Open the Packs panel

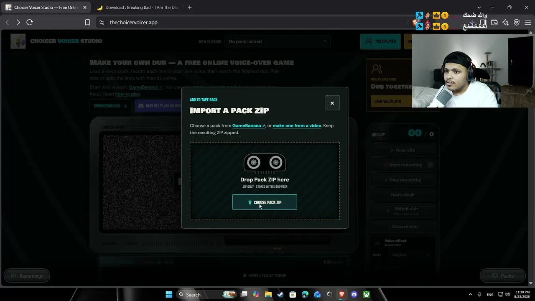pos(503,276)
